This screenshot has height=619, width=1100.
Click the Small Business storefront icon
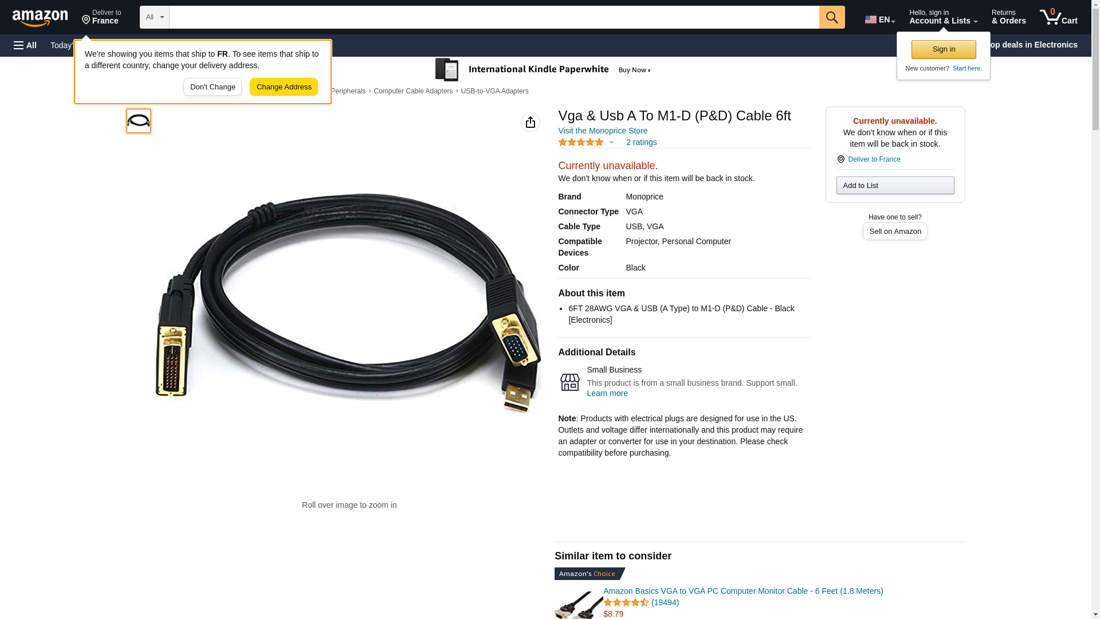point(569,382)
